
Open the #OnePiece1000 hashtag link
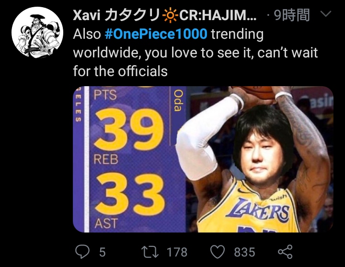(x=156, y=34)
